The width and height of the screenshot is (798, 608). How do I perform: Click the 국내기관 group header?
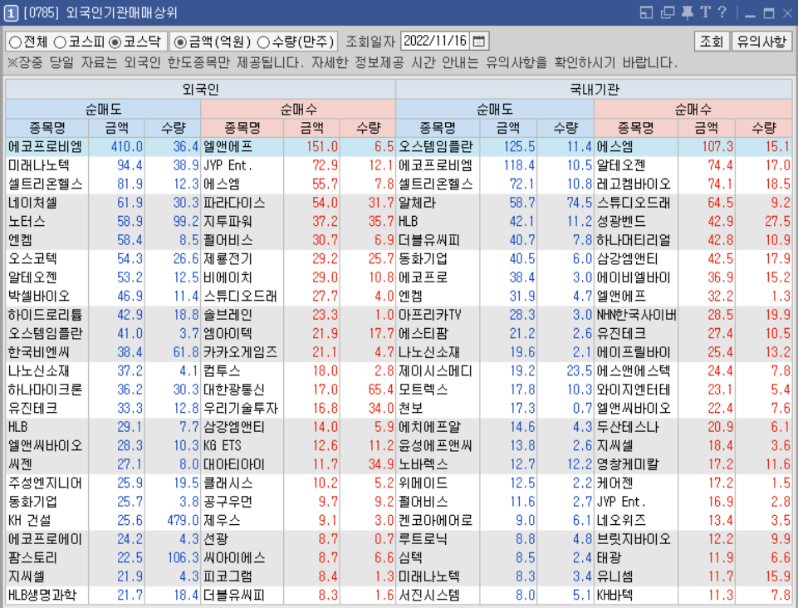point(594,89)
